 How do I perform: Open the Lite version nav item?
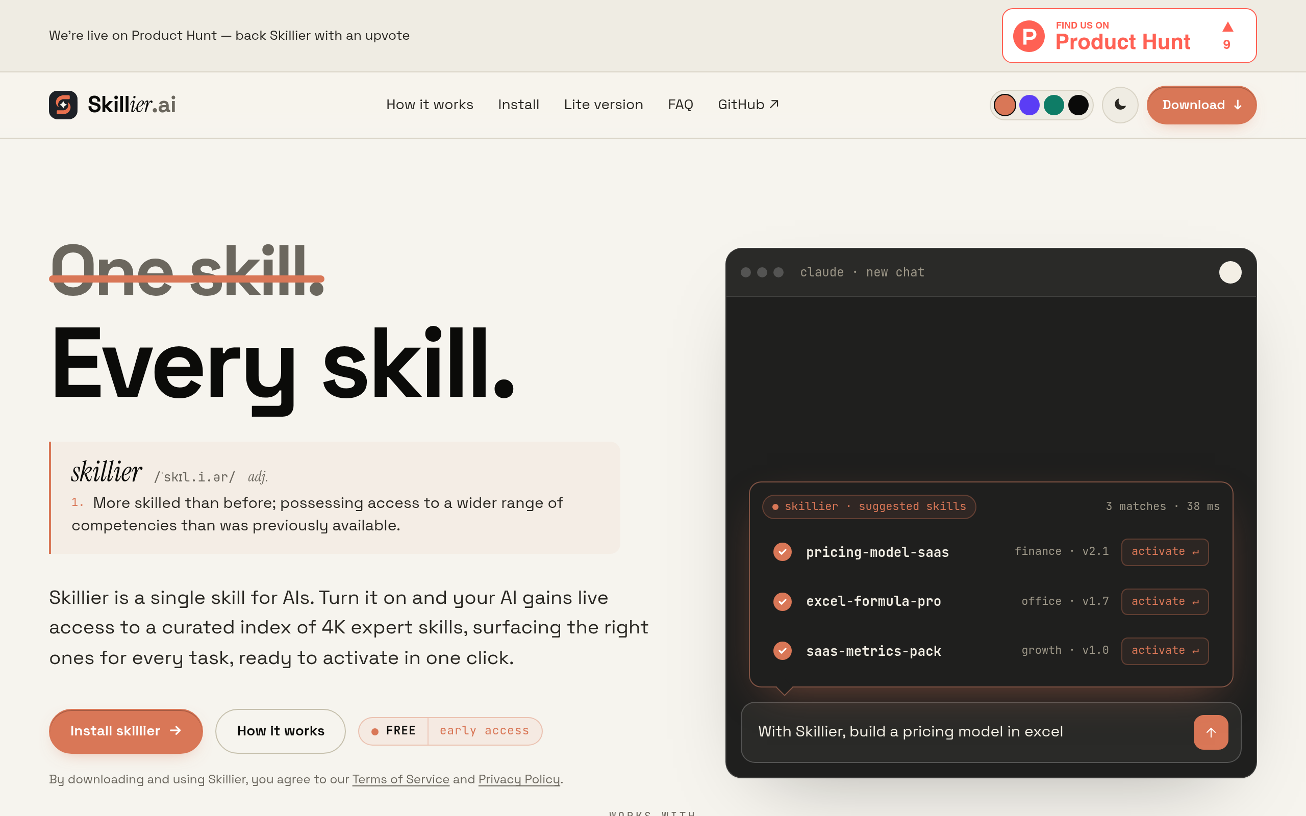(x=604, y=105)
